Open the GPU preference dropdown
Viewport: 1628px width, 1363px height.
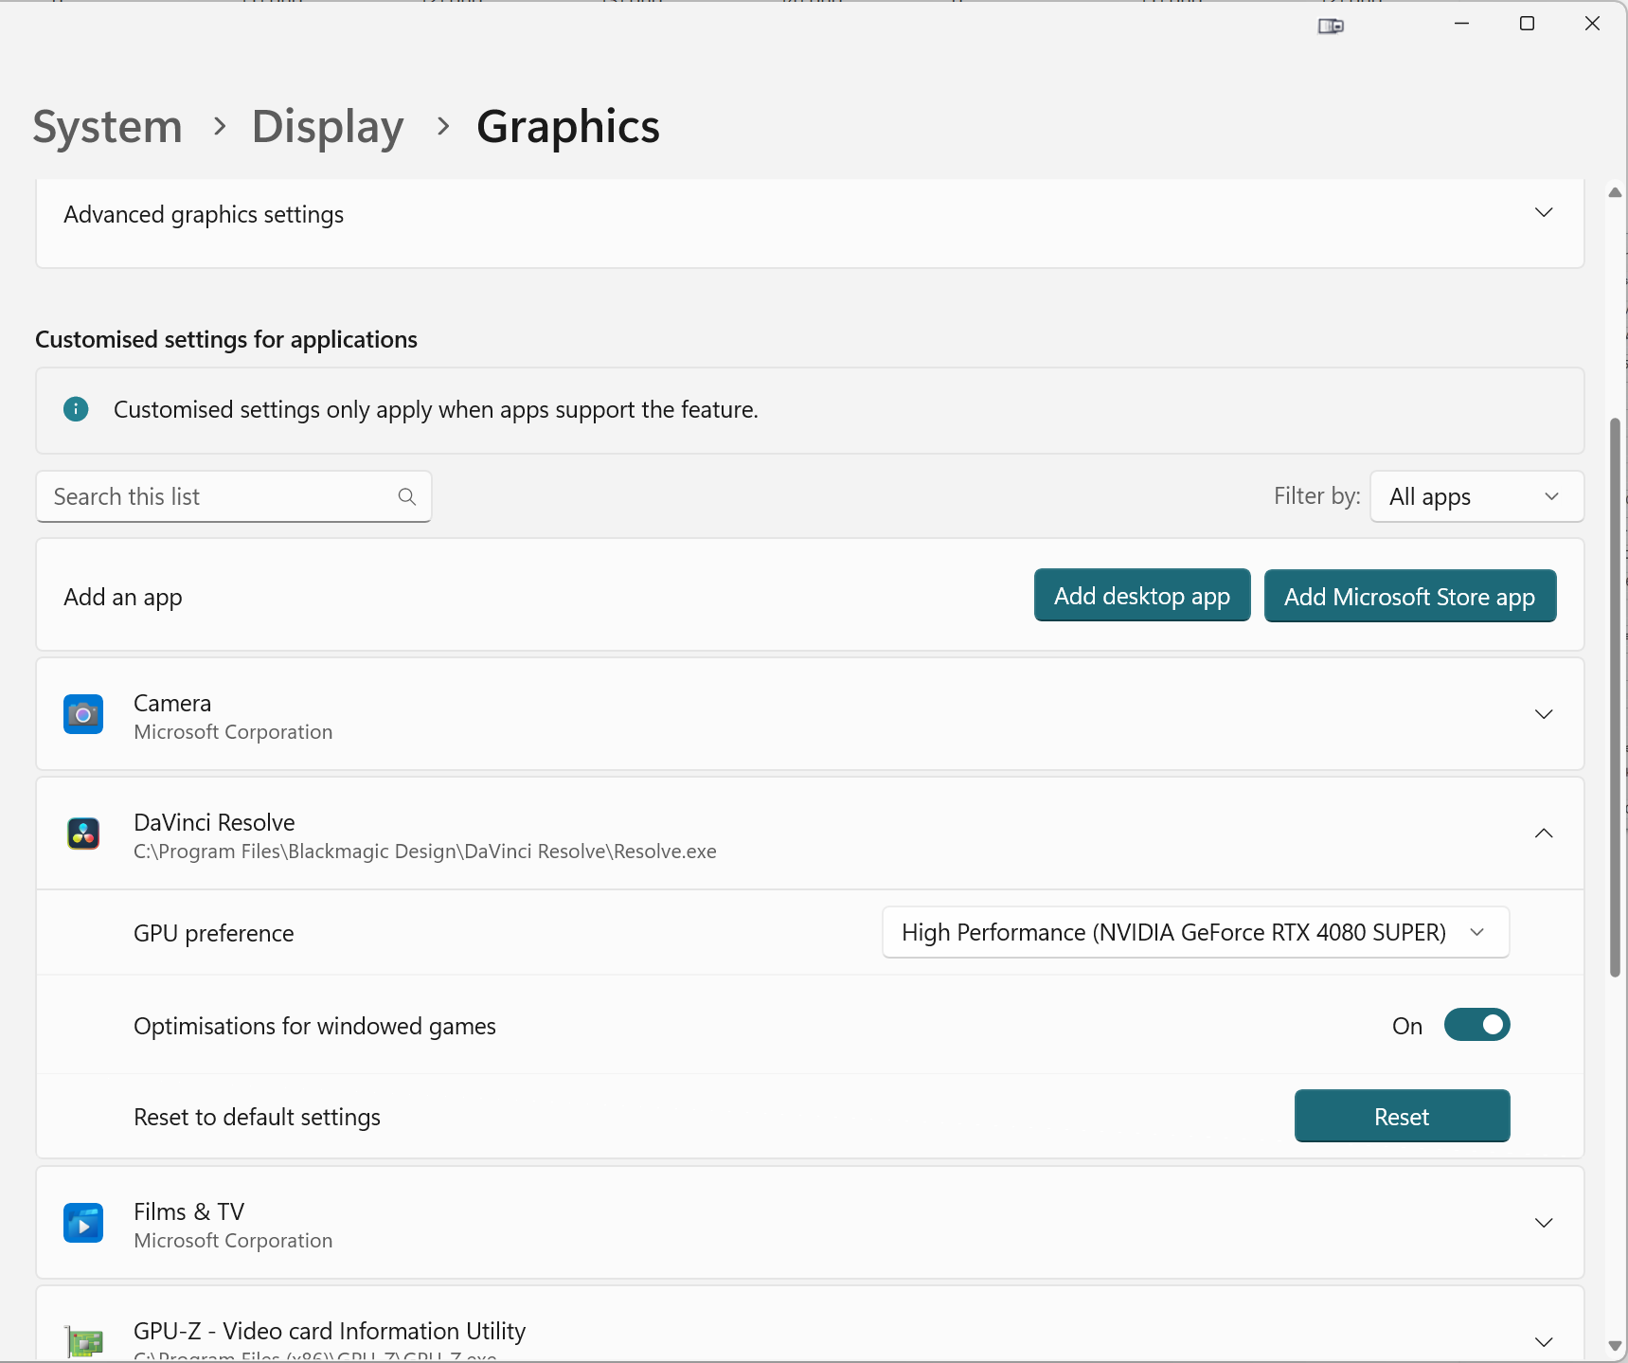point(1195,932)
